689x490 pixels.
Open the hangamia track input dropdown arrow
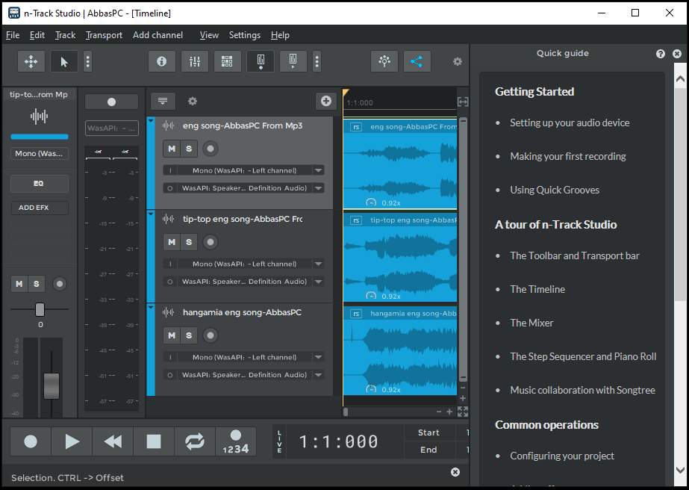319,357
